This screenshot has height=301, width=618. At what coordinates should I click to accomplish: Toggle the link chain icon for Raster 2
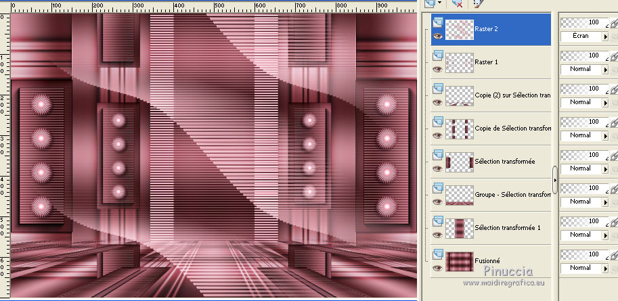click(x=614, y=24)
